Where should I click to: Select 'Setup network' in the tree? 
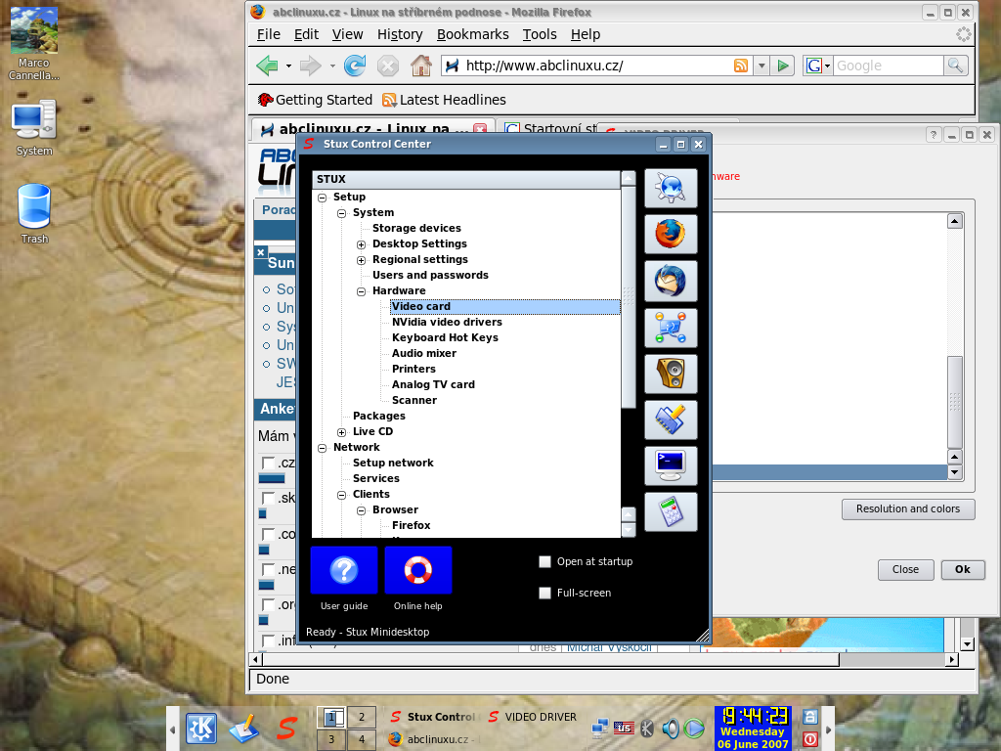pyautogui.click(x=393, y=463)
